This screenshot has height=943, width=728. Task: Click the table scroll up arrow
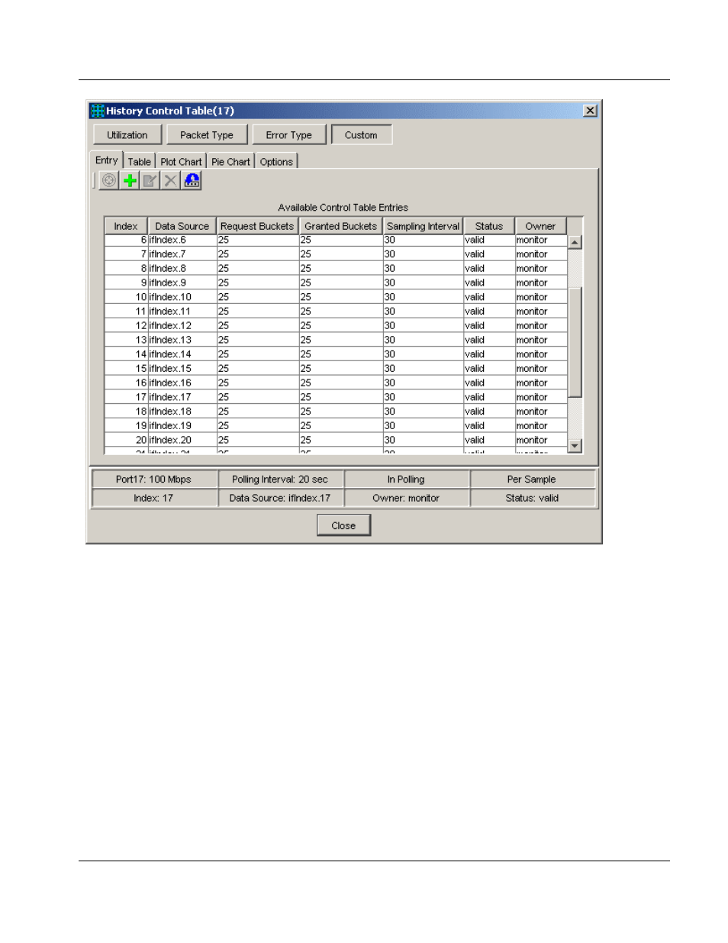pos(575,242)
